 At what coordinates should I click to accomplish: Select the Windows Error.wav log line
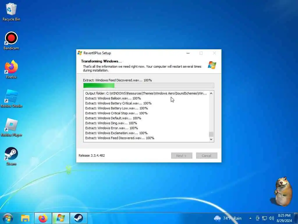pos(111,128)
